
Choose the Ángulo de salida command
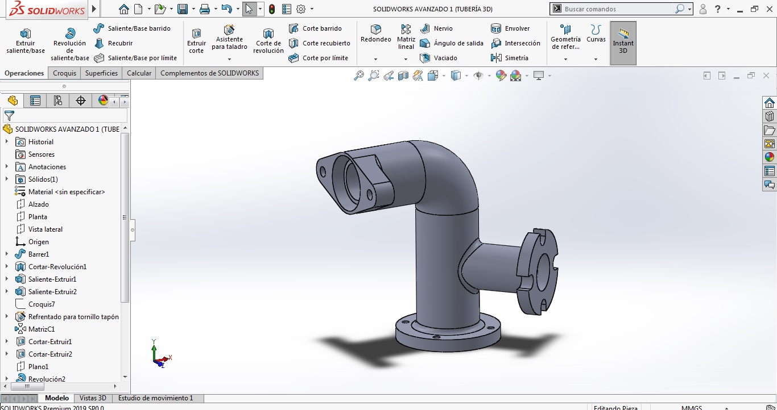(x=452, y=43)
